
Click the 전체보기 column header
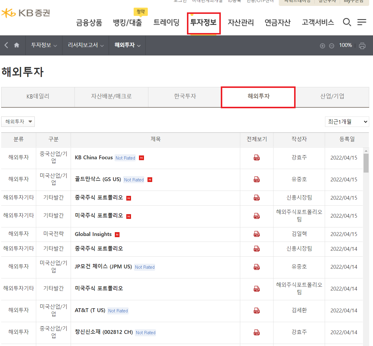[257, 139]
